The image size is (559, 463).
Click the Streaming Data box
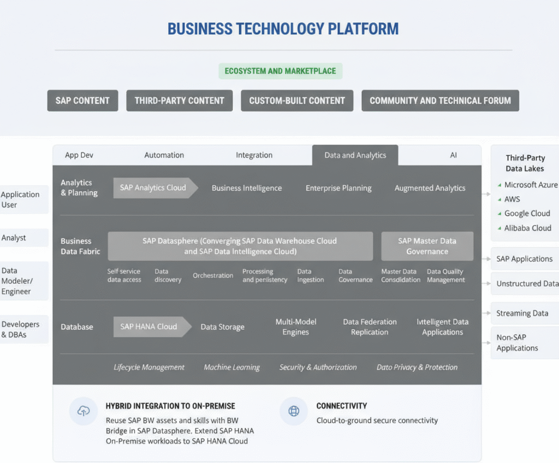tap(522, 313)
